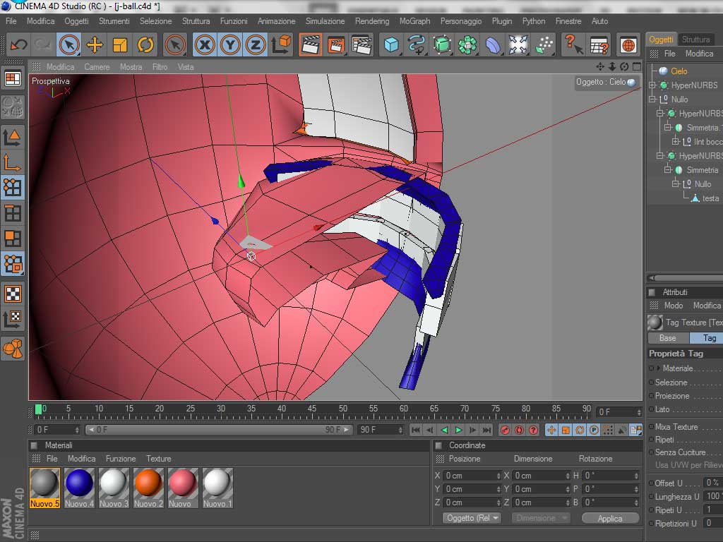Viewport: 723px width, 542px height.
Task: Toggle Y axis lock
Action: tap(230, 45)
